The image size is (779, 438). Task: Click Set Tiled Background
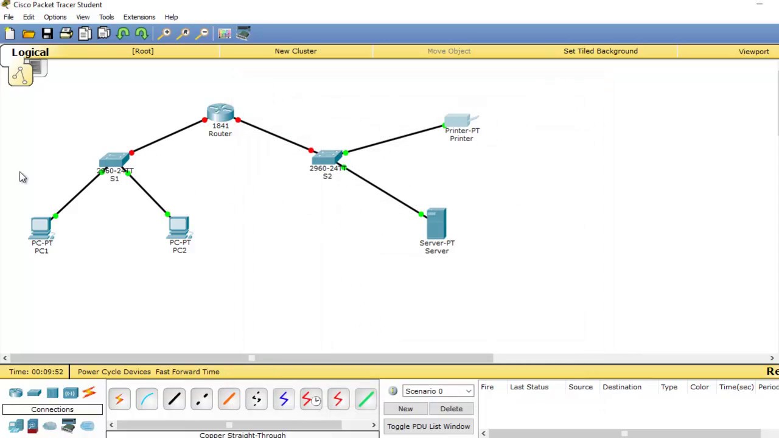point(601,51)
